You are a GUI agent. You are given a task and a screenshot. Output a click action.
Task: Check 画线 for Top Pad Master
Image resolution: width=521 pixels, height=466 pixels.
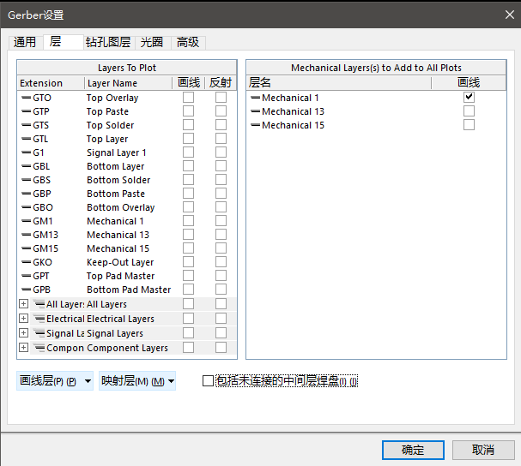(x=188, y=276)
